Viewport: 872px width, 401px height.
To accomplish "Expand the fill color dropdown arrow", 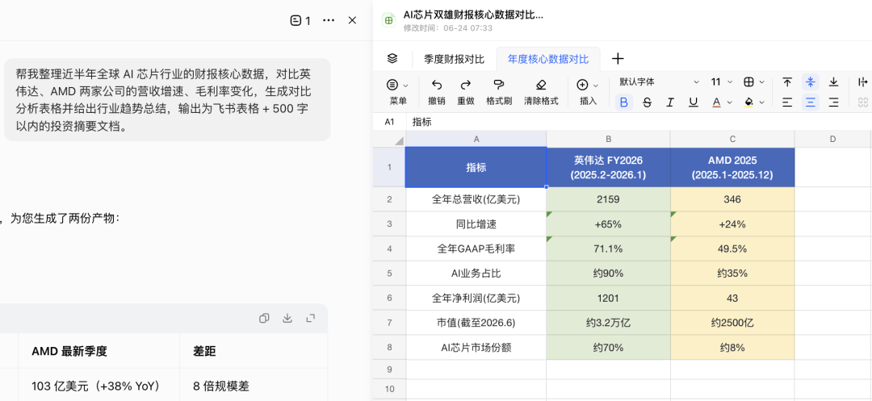I will pyautogui.click(x=762, y=102).
